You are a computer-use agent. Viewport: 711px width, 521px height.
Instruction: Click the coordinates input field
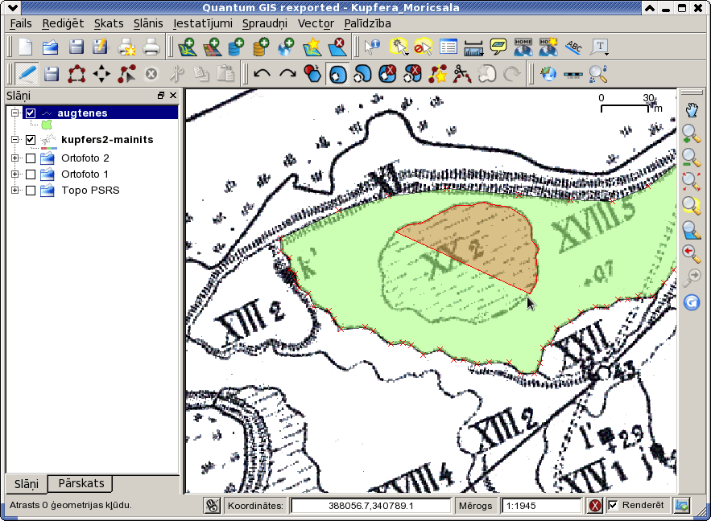tap(371, 506)
